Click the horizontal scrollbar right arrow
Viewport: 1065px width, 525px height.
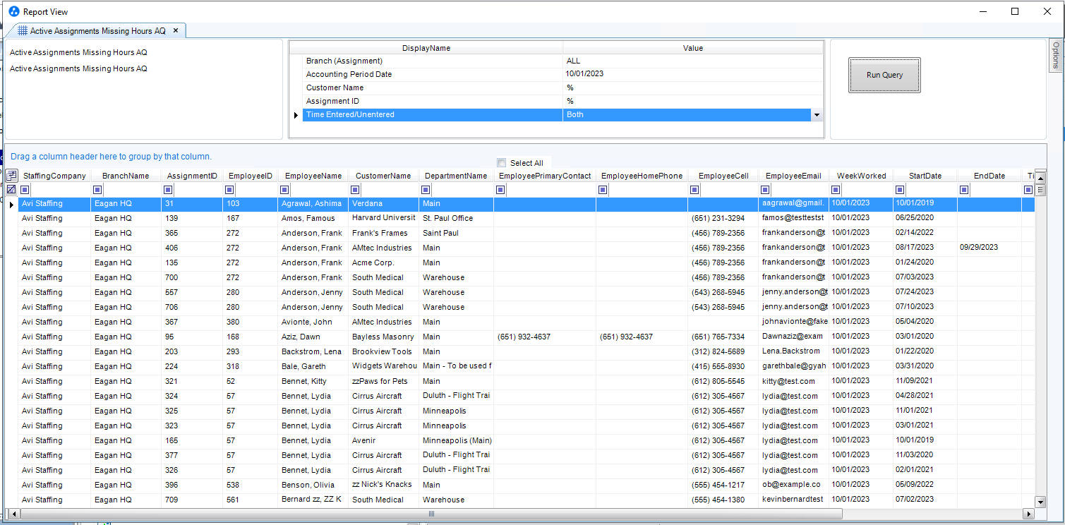click(1028, 514)
